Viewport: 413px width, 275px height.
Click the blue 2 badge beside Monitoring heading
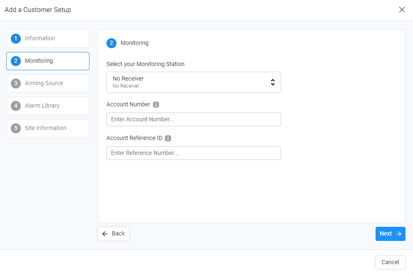[x=111, y=43]
